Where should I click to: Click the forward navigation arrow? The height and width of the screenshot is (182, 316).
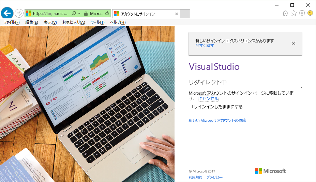click(x=19, y=14)
